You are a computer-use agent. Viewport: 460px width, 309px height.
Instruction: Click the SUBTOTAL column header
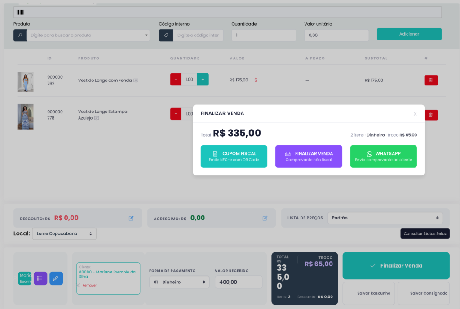(x=376, y=58)
